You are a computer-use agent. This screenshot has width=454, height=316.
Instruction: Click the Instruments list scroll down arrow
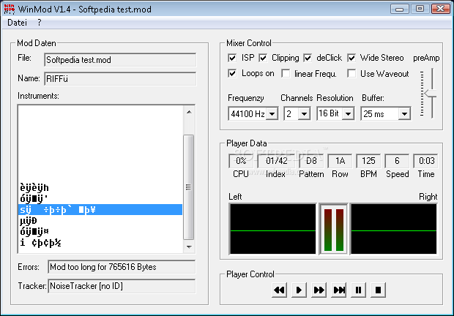pos(189,247)
